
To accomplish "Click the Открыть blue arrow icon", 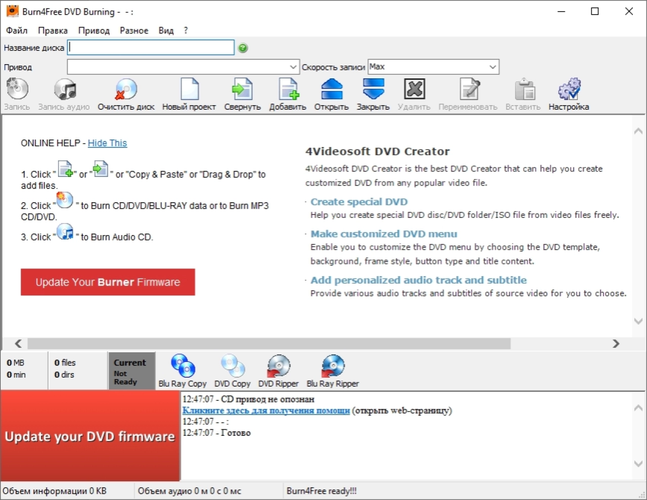I will point(332,90).
